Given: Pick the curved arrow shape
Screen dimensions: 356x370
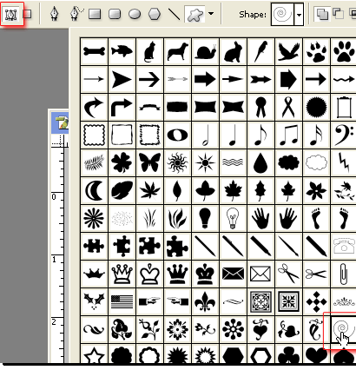Looking at the screenshot, I should [x=94, y=107].
